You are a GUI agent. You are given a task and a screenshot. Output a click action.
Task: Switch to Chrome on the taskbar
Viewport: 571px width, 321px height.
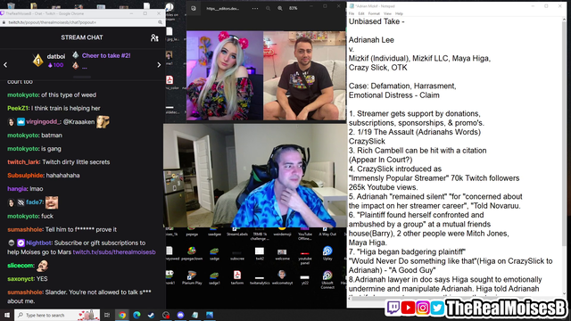pos(122,315)
